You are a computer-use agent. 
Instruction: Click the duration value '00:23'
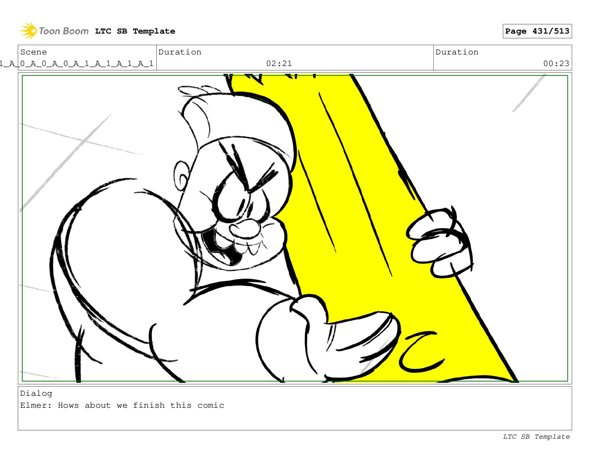tap(556, 64)
